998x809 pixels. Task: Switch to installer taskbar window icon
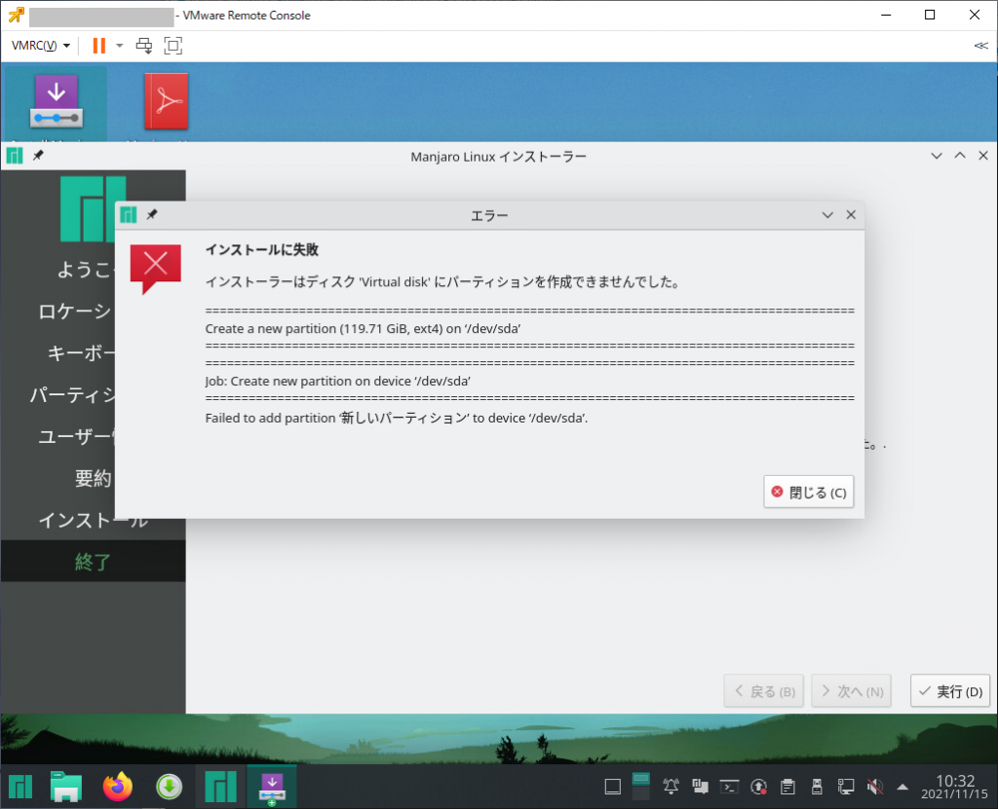tap(272, 787)
